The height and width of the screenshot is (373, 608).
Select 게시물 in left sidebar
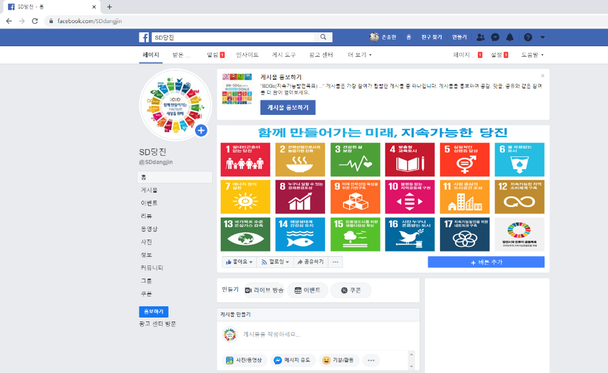[x=149, y=190]
